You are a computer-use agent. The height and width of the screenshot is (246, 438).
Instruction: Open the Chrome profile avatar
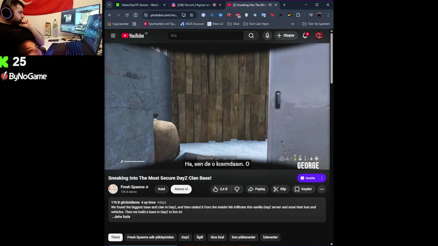(x=320, y=15)
